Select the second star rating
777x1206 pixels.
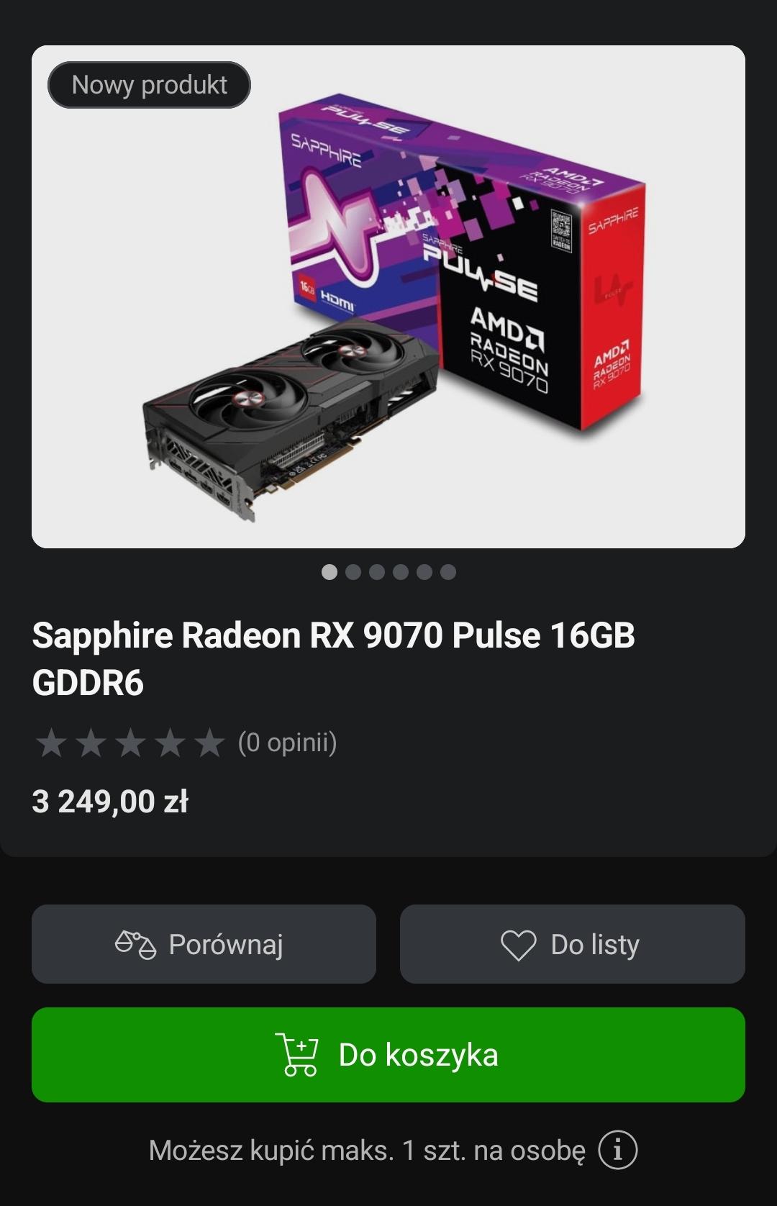pyautogui.click(x=91, y=743)
